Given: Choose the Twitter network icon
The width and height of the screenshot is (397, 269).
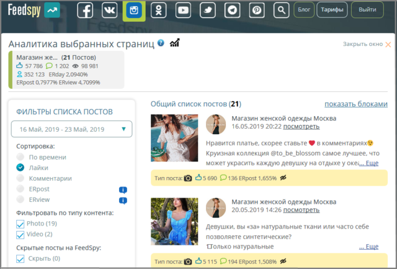Looking at the screenshot, I should [208, 11].
